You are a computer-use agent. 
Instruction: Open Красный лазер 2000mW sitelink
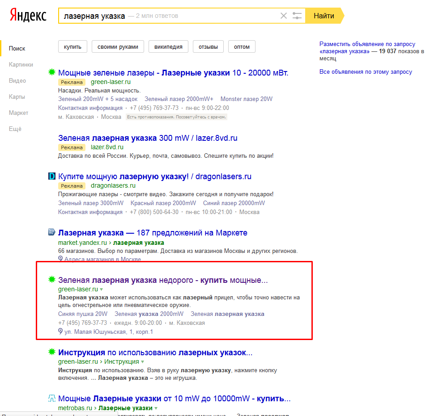(163, 203)
